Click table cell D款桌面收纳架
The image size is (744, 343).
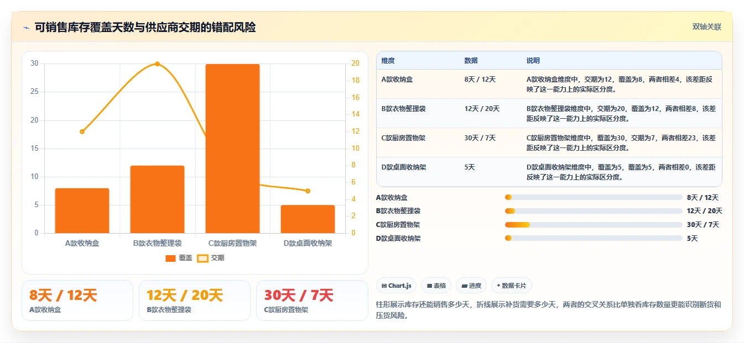pos(403,167)
